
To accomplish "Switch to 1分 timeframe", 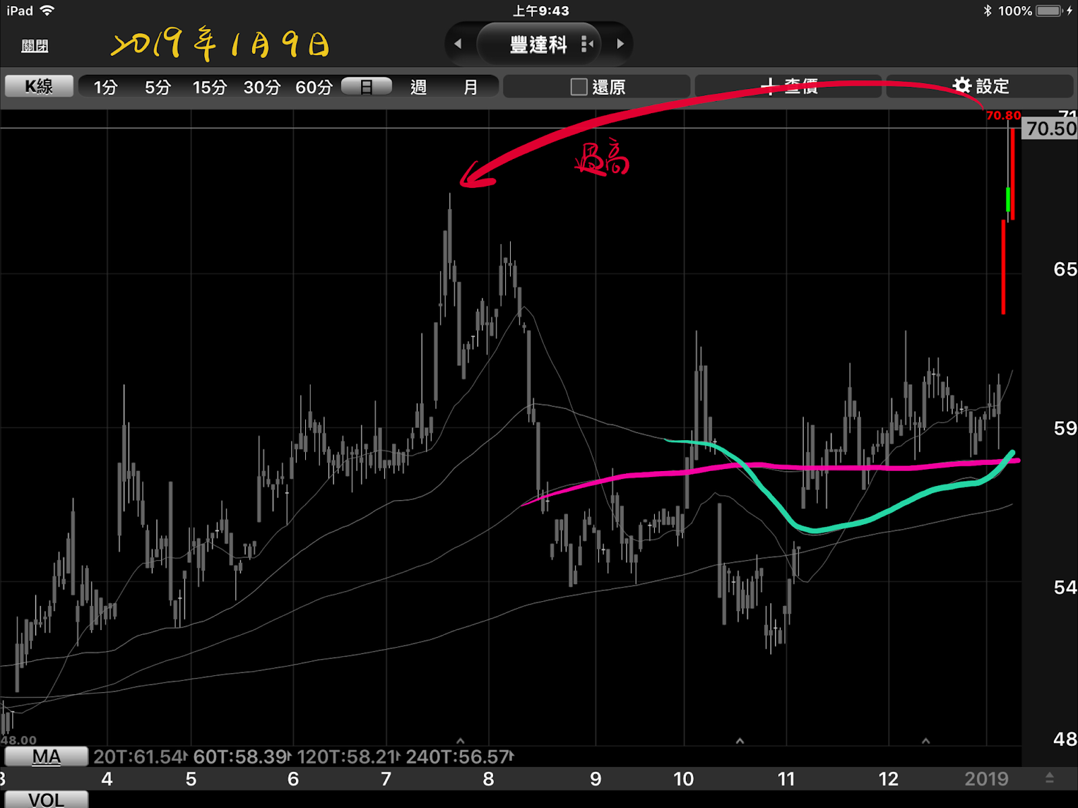I will [105, 87].
